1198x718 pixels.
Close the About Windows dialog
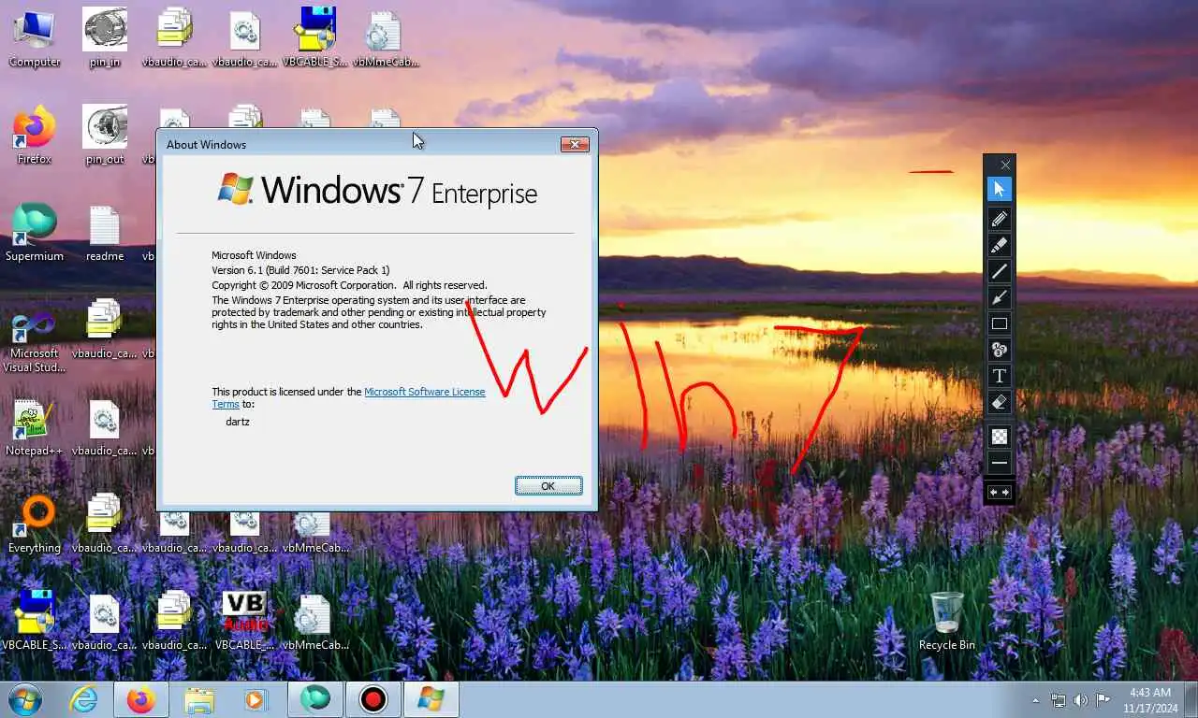[x=575, y=144]
